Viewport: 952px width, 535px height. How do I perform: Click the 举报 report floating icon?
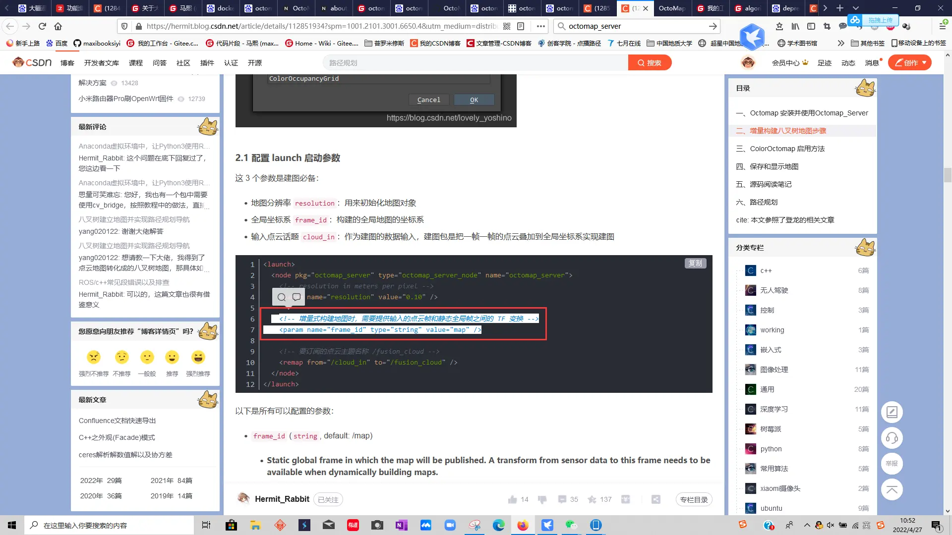[x=892, y=464]
